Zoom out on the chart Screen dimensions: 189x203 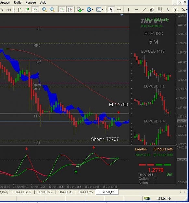[52, 10]
